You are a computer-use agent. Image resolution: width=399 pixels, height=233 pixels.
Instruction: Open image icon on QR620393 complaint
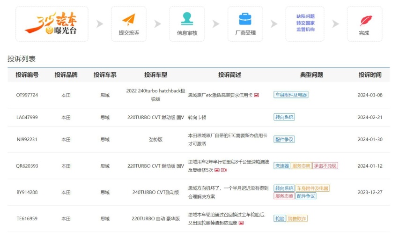217,170
